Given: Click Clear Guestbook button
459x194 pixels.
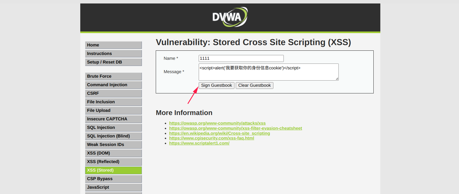Looking at the screenshot, I should click(254, 85).
